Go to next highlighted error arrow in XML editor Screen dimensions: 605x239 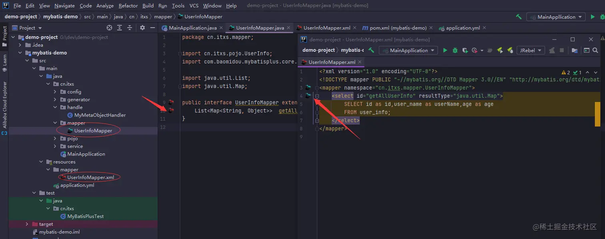pyautogui.click(x=596, y=72)
